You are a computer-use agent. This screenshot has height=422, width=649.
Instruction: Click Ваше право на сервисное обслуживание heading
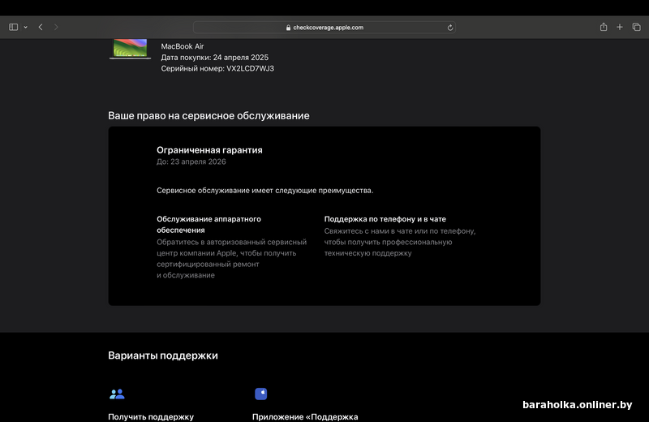point(208,115)
